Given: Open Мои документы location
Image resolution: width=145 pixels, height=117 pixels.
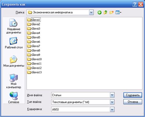Looking at the screenshot, I should [14, 61].
